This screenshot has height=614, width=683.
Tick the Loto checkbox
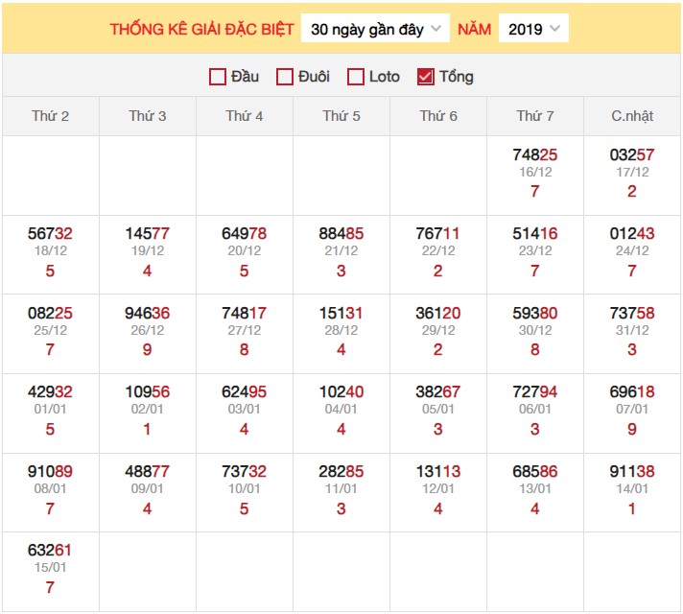356,77
